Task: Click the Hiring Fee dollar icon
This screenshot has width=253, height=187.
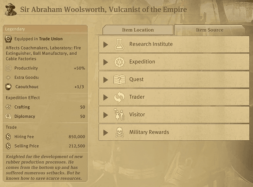Action: click(8, 137)
